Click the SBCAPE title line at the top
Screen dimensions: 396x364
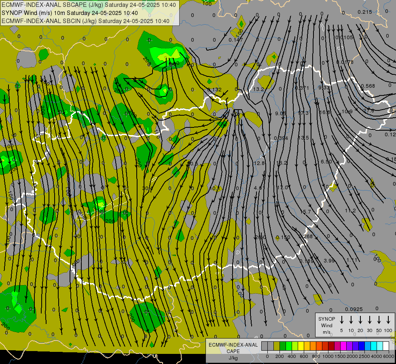pyautogui.click(x=89, y=5)
